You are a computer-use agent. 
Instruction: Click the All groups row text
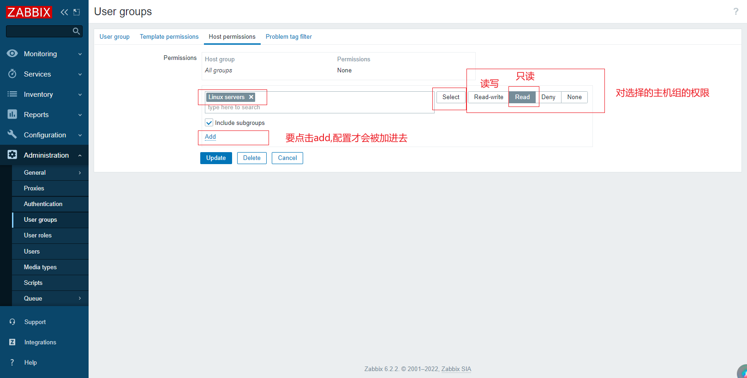(x=219, y=70)
